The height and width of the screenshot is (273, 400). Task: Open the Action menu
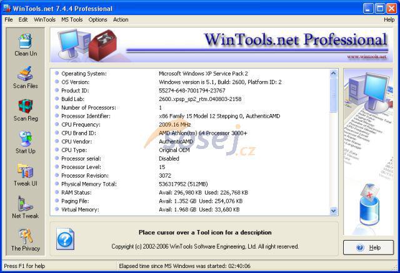(121, 19)
